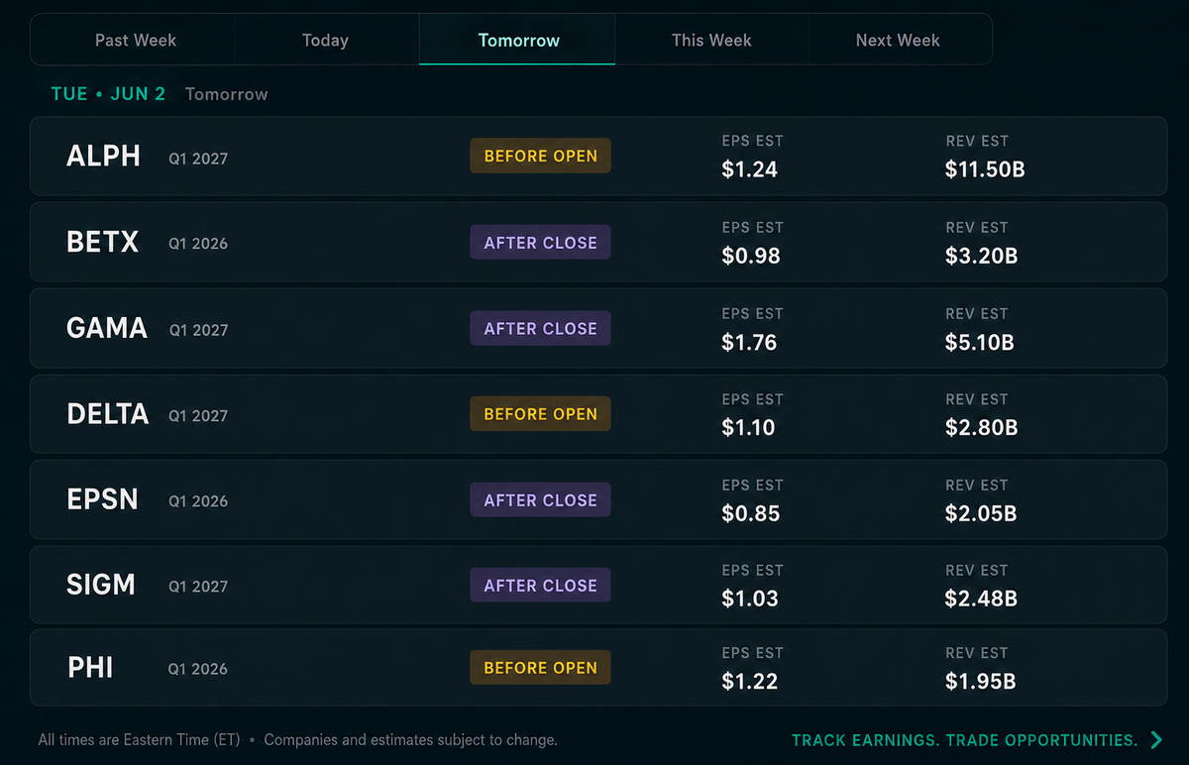Click the $0.85 EPS estimate
This screenshot has width=1189, height=765.
pyautogui.click(x=751, y=513)
